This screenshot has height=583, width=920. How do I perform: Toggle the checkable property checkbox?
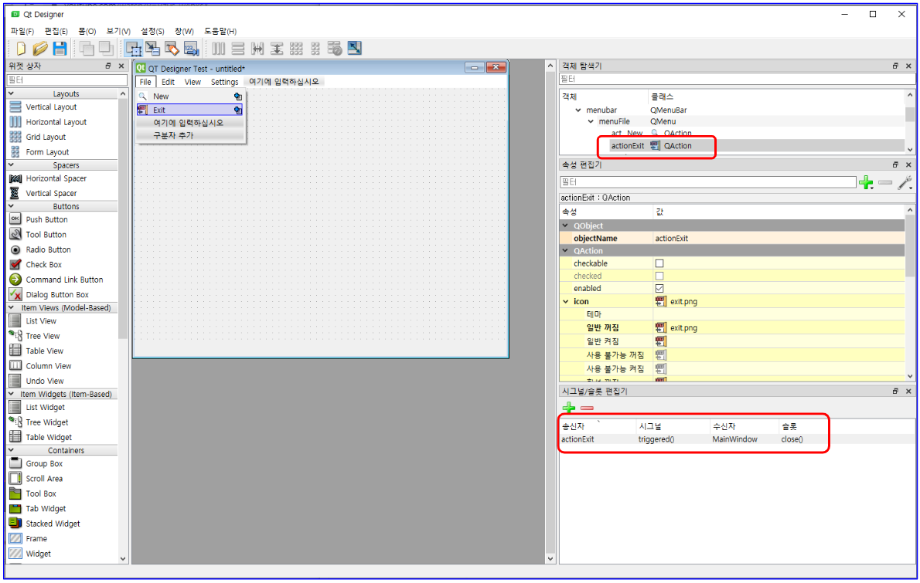click(x=659, y=263)
